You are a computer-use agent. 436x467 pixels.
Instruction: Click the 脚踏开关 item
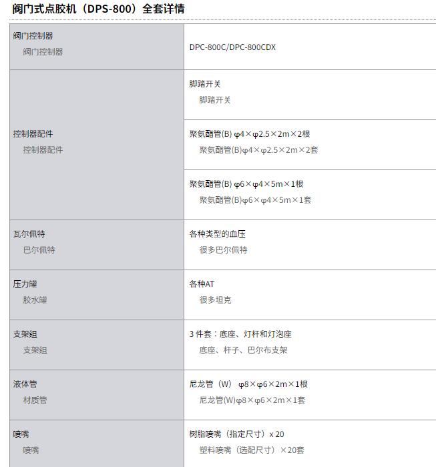205,84
